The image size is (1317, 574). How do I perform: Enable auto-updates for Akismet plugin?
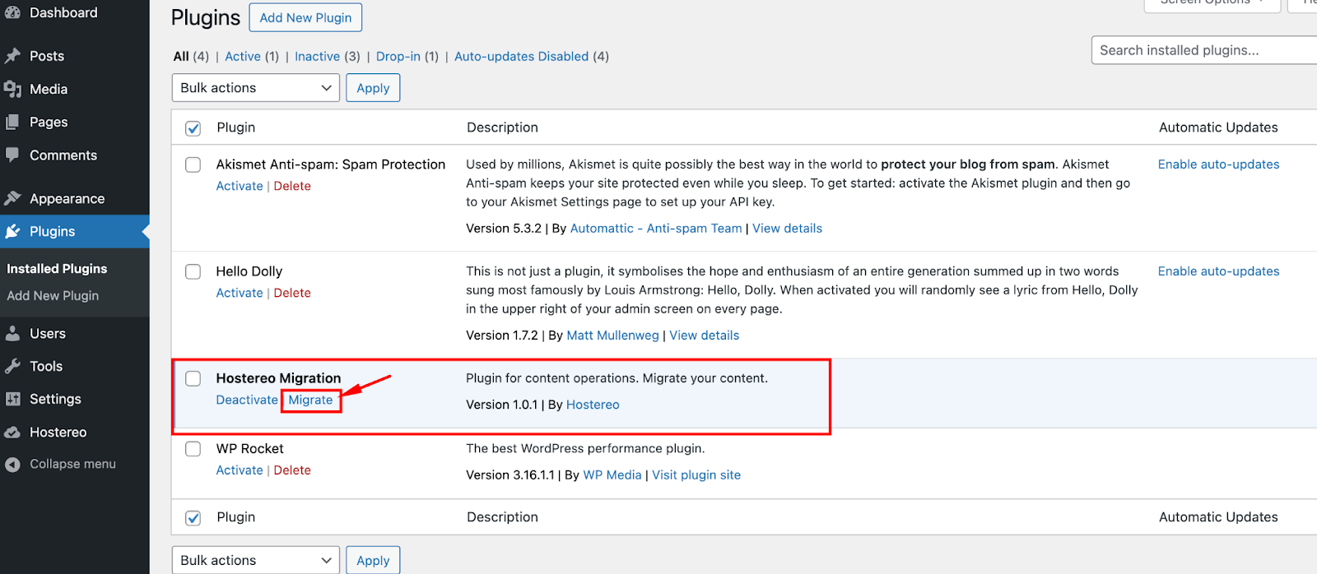pos(1218,164)
